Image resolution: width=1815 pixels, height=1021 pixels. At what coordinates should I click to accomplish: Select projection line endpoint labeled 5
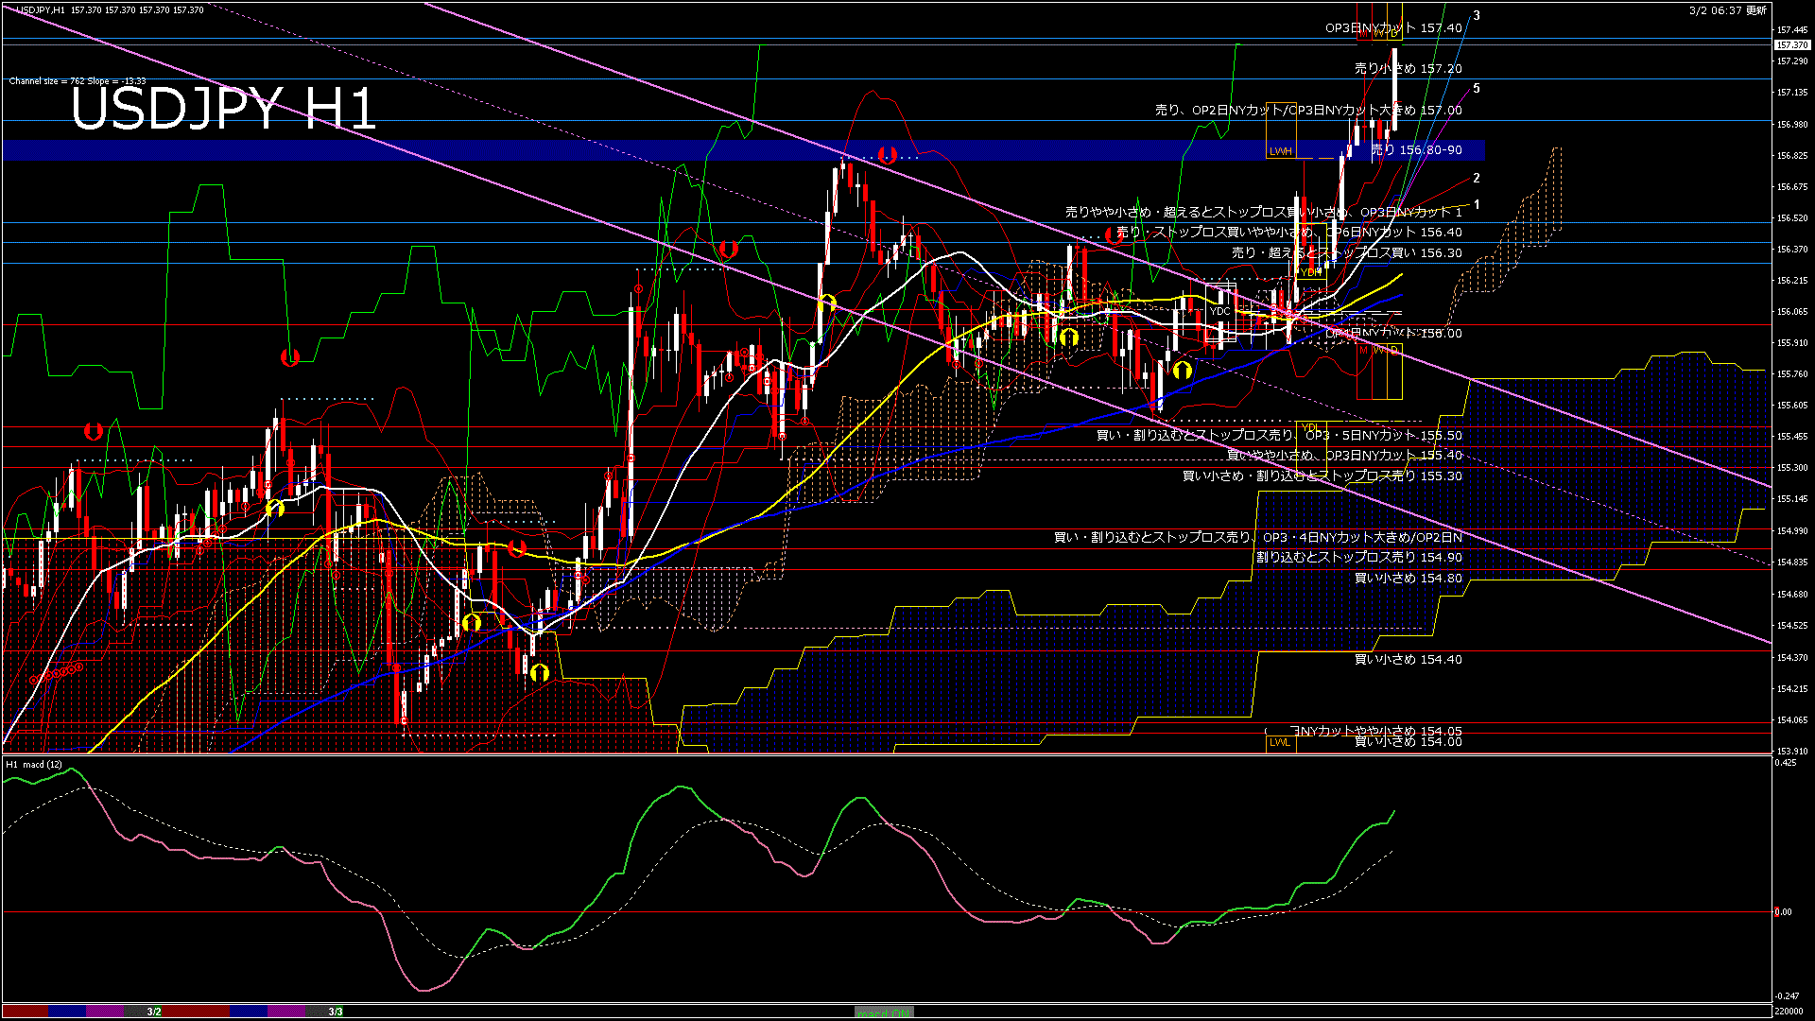click(x=1477, y=89)
